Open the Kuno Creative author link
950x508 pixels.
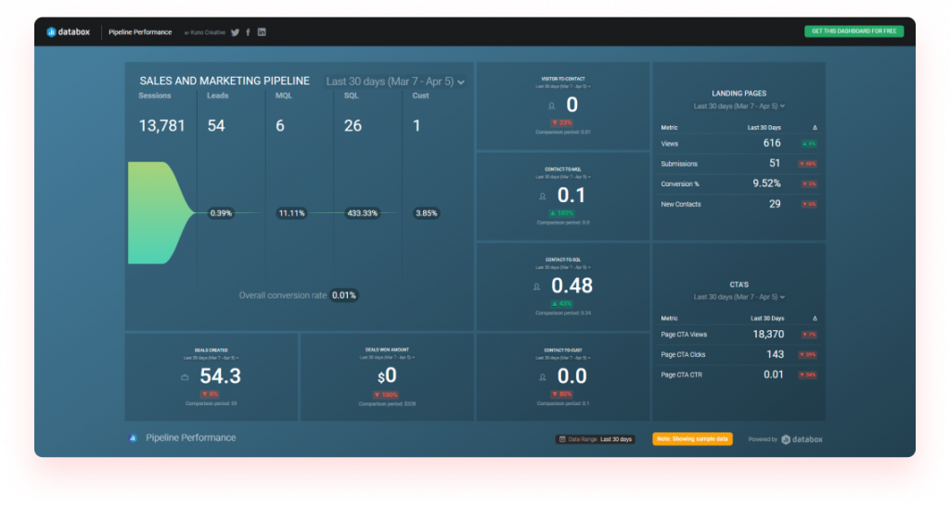(x=207, y=32)
